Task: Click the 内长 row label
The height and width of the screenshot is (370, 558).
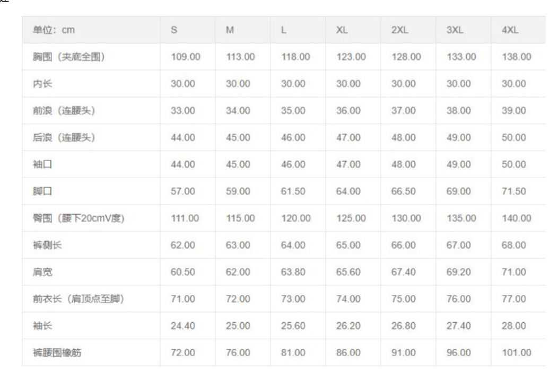Action: pyautogui.click(x=42, y=84)
